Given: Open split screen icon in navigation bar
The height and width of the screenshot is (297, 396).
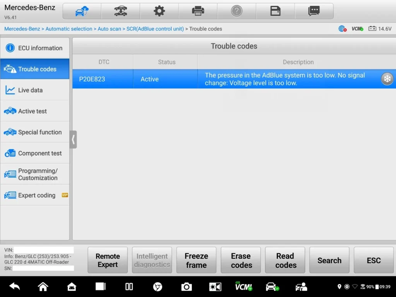Looking at the screenshot, I should coord(129,287).
